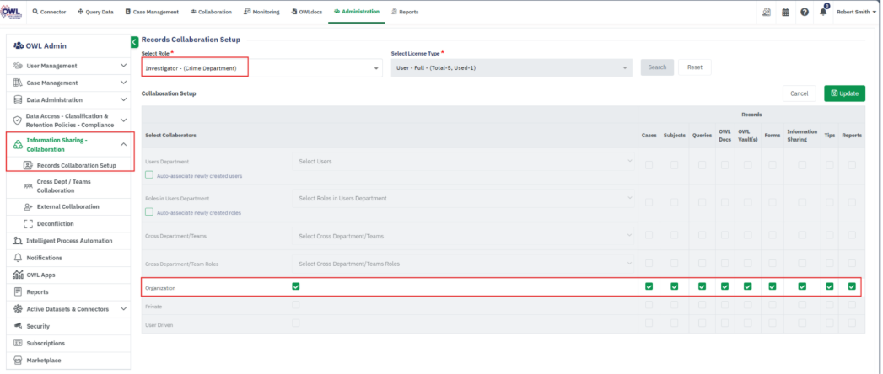Click the OWL logo icon
This screenshot has width=883, height=374.
13,11
